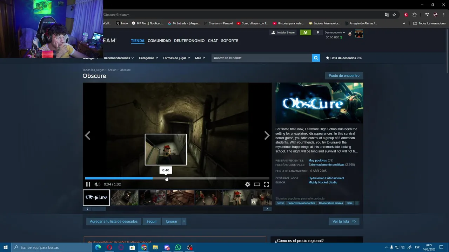
Task: Open Extremadamente positivas reviews link
Action: click(326, 164)
